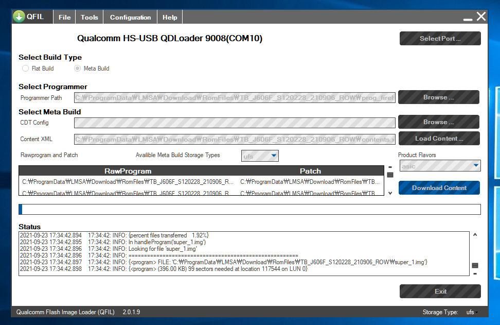Viewport: 500px width, 325px height.
Task: Click the Load Content button
Action: (x=439, y=138)
